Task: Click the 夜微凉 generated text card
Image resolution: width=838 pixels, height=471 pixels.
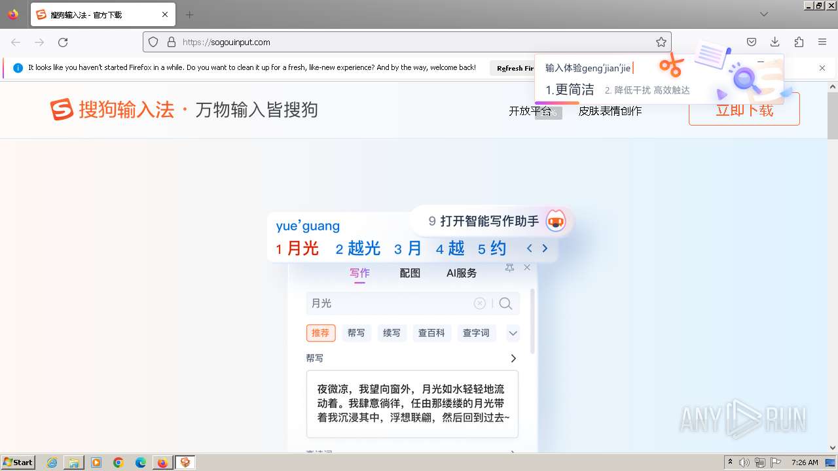Action: (x=412, y=404)
